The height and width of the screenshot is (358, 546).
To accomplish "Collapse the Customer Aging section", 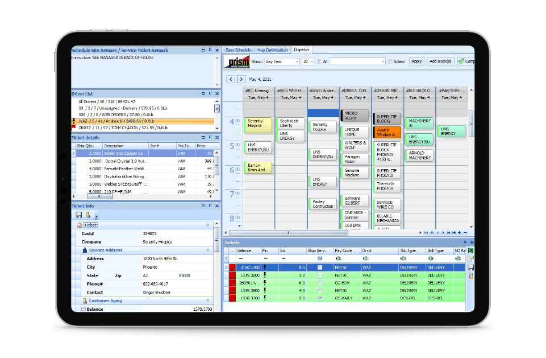I will pyautogui.click(x=207, y=301).
